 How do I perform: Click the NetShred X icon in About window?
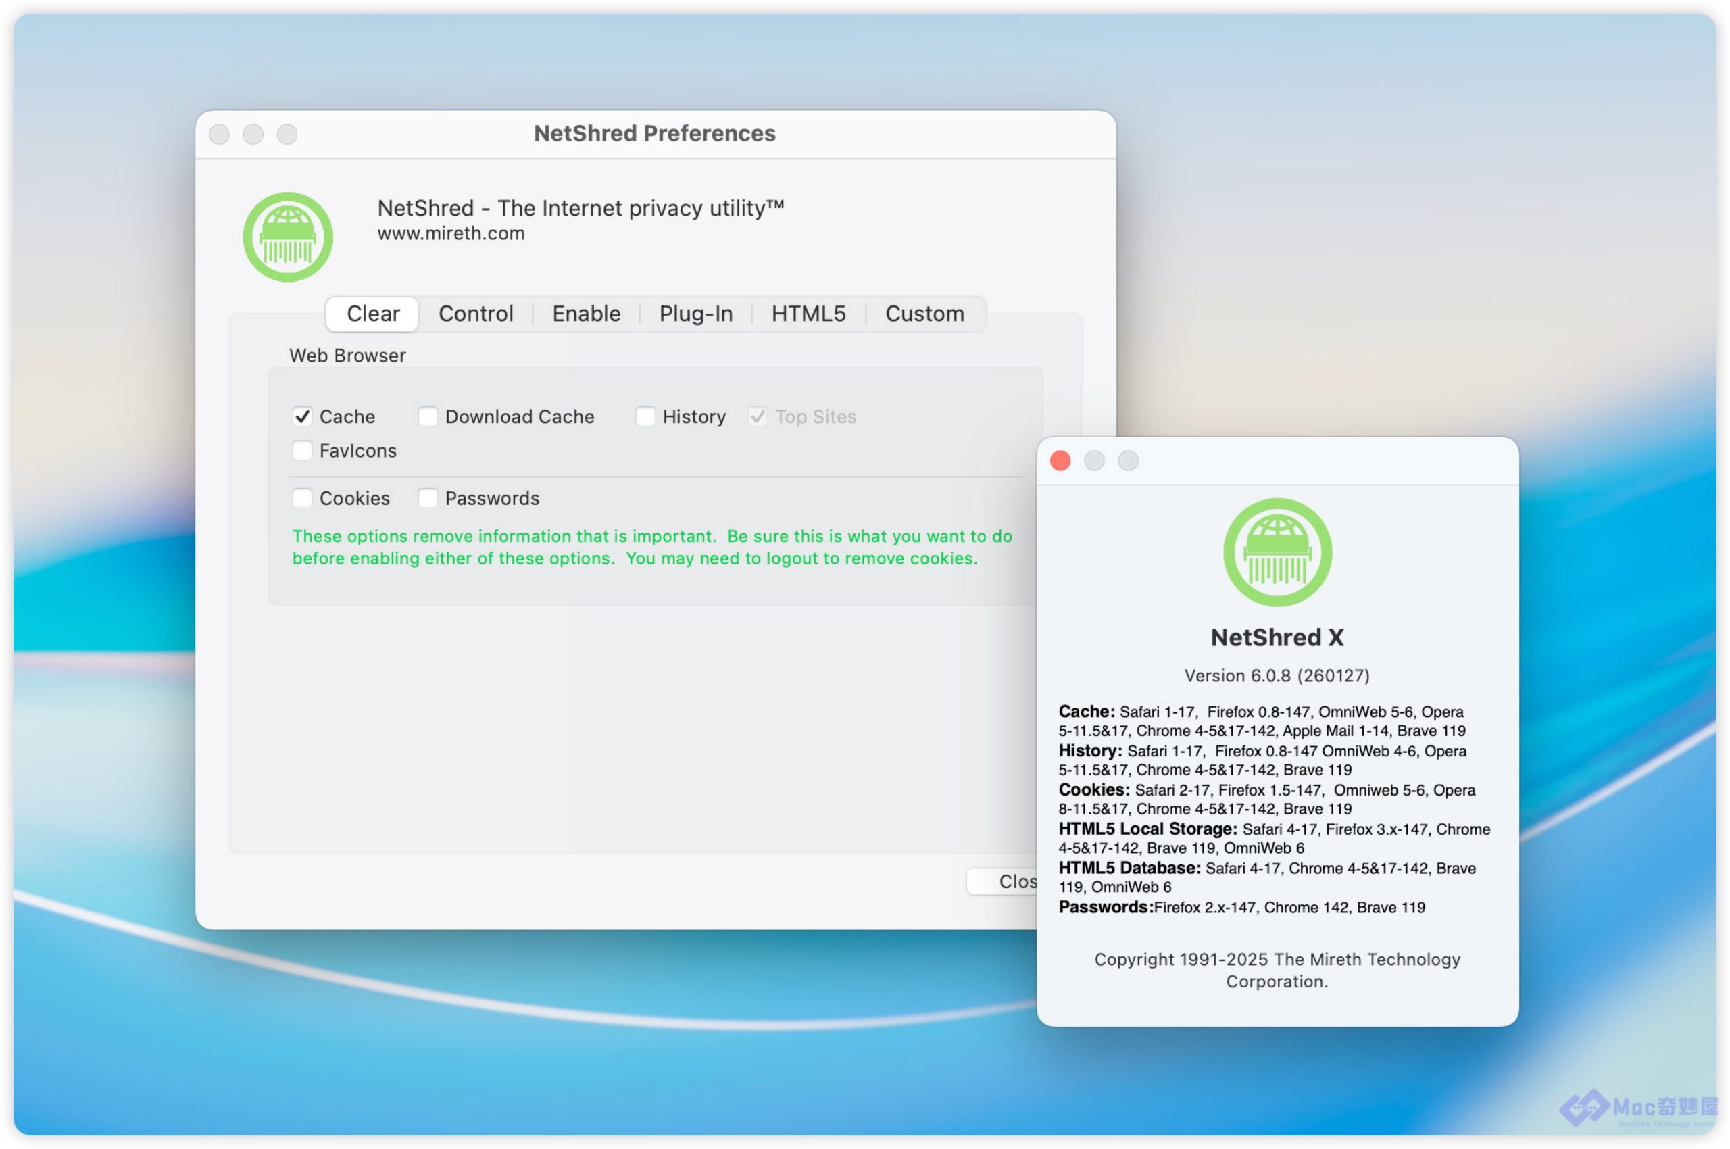click(x=1277, y=552)
